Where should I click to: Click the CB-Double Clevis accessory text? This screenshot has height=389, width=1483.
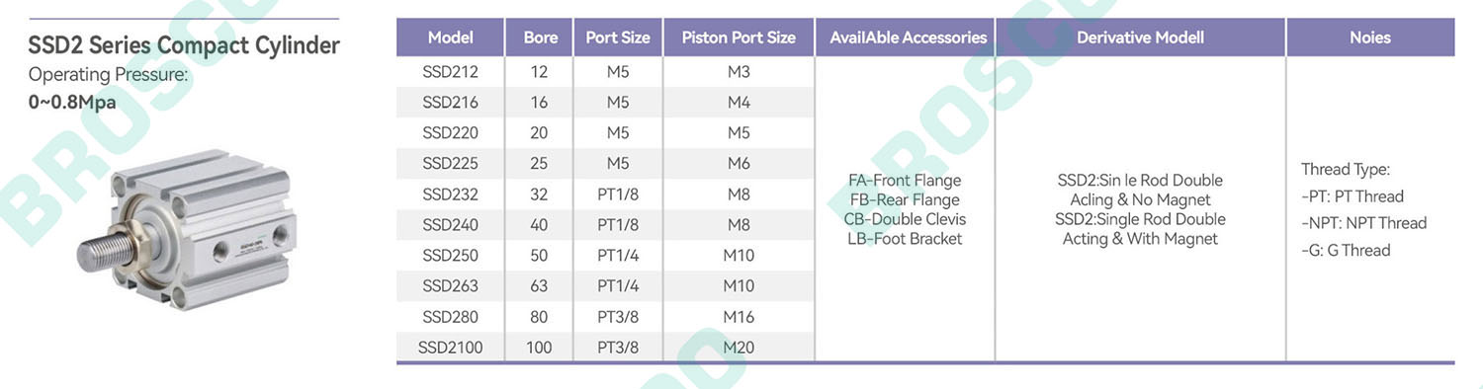(x=905, y=219)
